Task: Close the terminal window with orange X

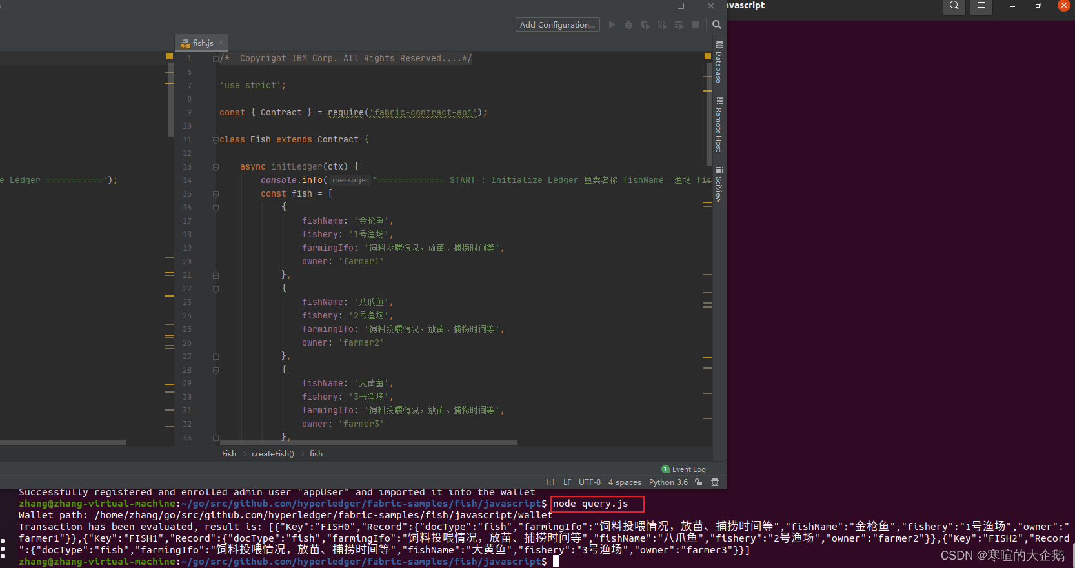Action: pos(1064,5)
